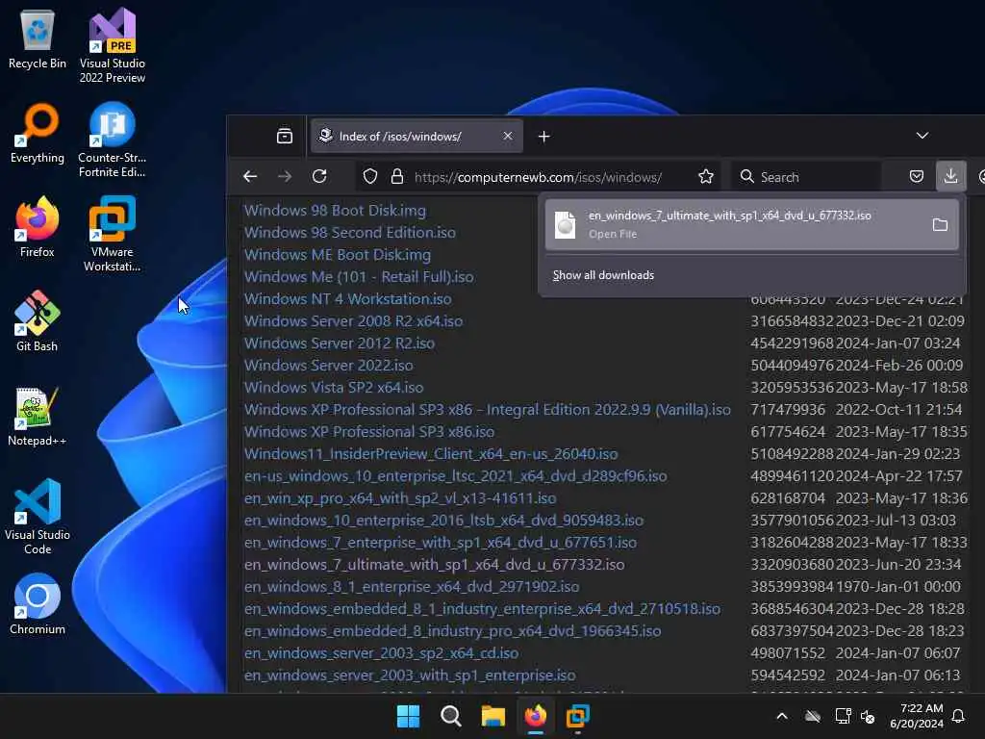Image resolution: width=985 pixels, height=739 pixels.
Task: Switch to the Index of /isos/windows/ tab
Action: pos(417,136)
